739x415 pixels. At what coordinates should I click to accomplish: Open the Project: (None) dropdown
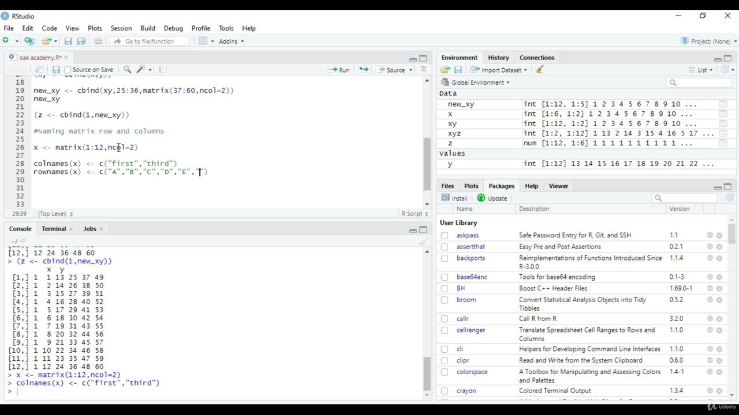(x=709, y=41)
